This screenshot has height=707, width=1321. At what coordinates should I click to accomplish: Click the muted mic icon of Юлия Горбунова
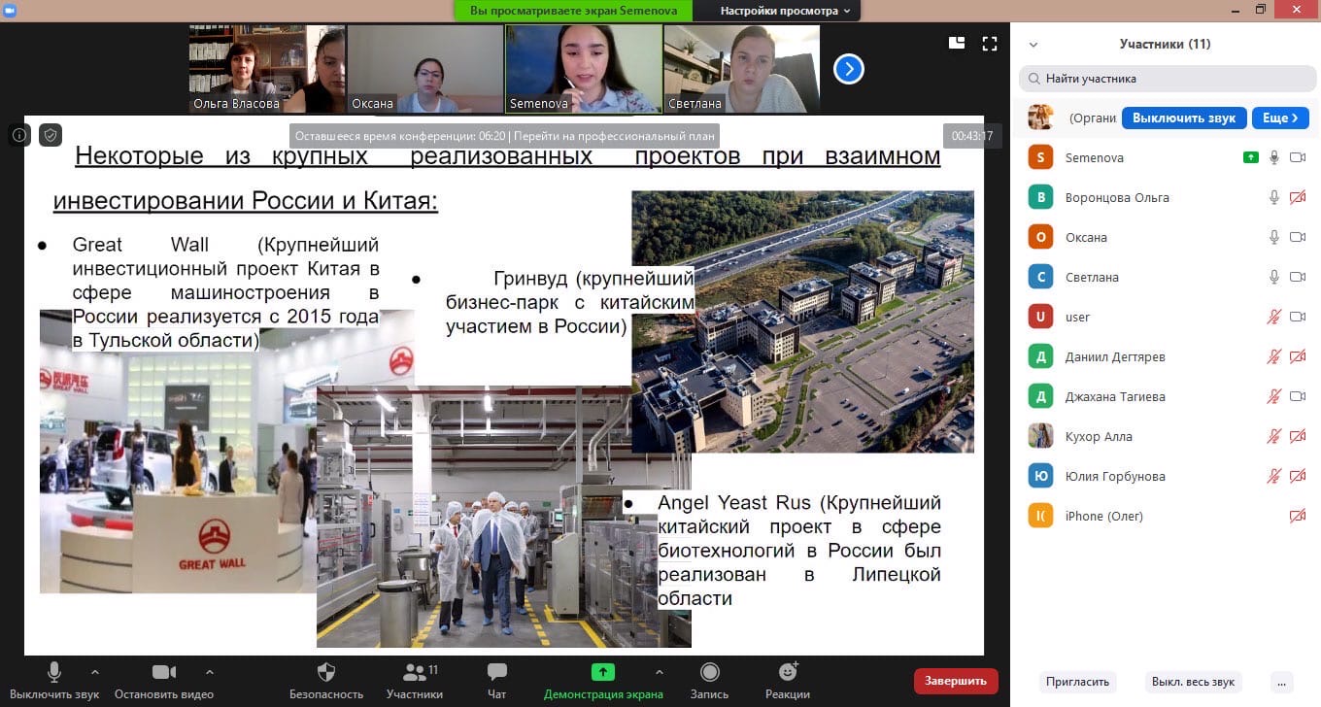[x=1274, y=476]
